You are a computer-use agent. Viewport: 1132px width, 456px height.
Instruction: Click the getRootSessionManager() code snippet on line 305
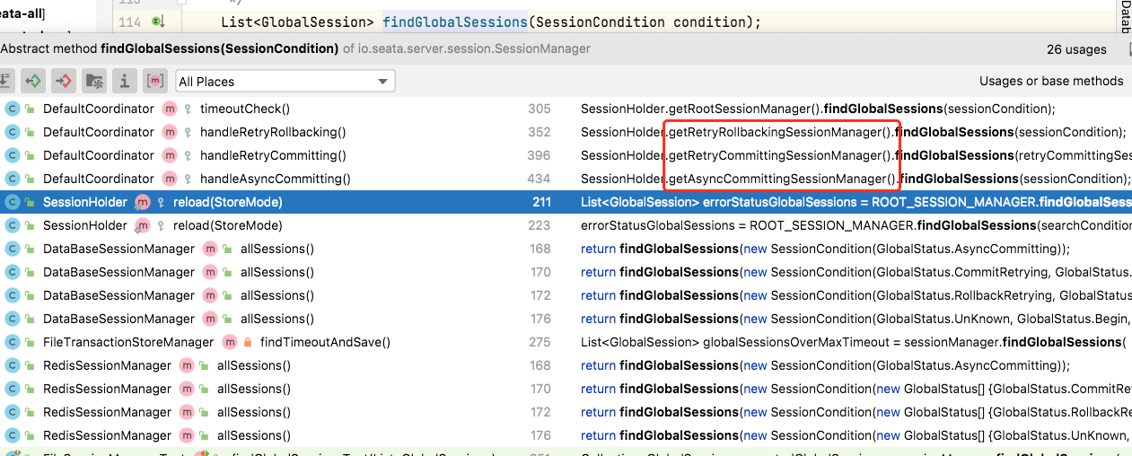coord(744,109)
